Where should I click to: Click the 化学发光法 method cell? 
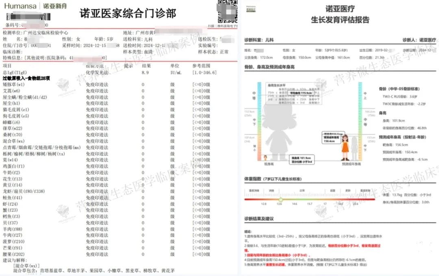click(97, 72)
